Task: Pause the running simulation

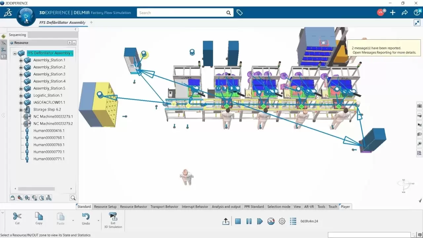Action: (249, 221)
